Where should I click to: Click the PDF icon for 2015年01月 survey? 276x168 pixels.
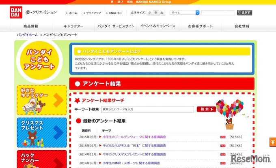[x=223, y=146]
